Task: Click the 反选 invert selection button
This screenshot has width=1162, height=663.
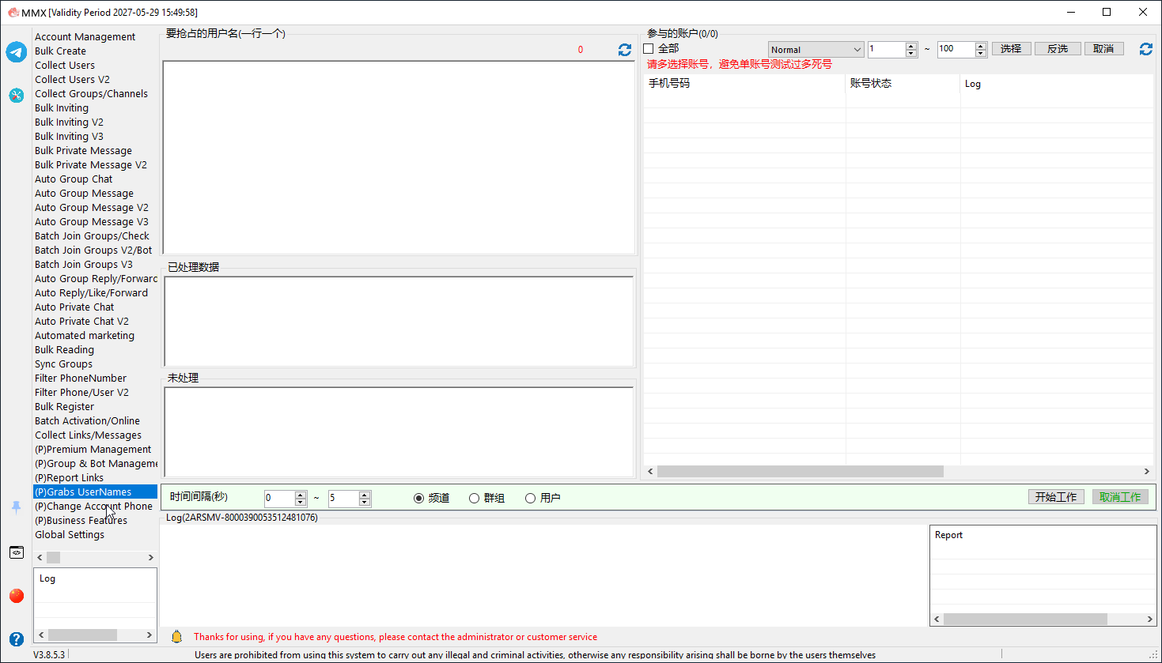Action: point(1058,49)
